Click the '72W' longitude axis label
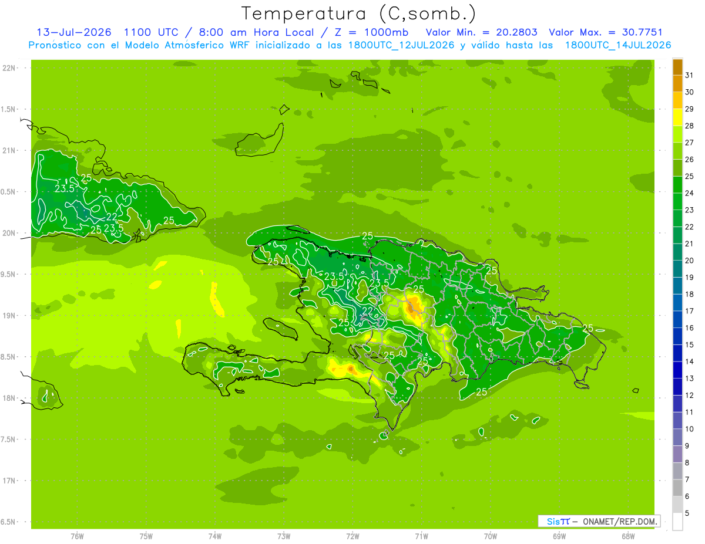Screen dimensions: 705x544 352,536
